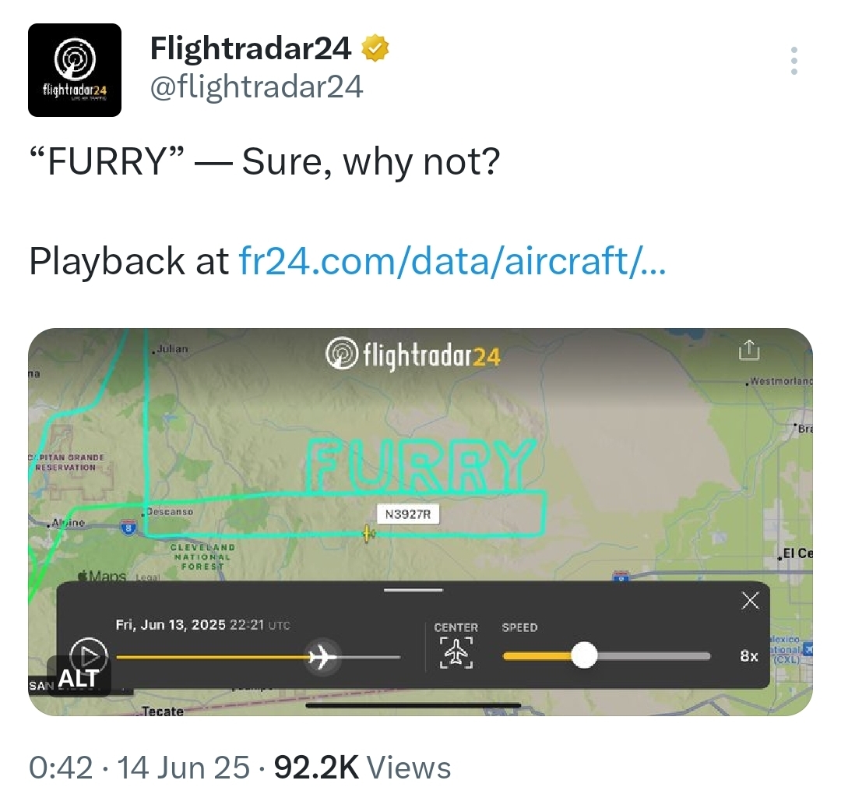Image resolution: width=841 pixels, height=805 pixels.
Task: Tap the share icon on the map
Action: 749,350
